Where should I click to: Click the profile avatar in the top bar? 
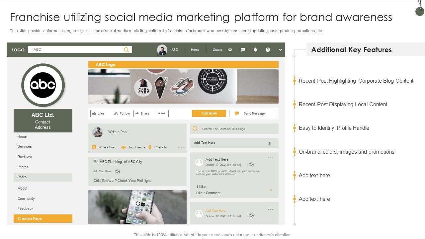[162, 50]
